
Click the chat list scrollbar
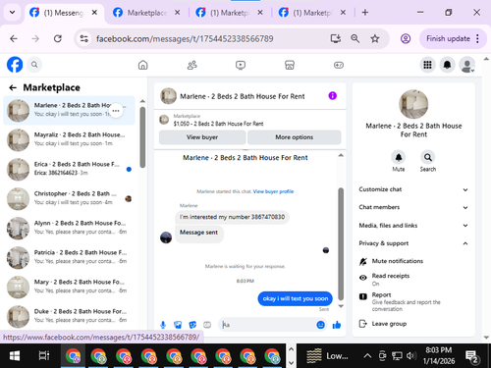point(142,137)
